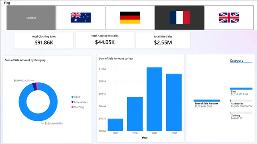Image resolution: width=257 pixels, height=144 pixels.
Task: Click the Bikes legend marker
Action: (72, 97)
